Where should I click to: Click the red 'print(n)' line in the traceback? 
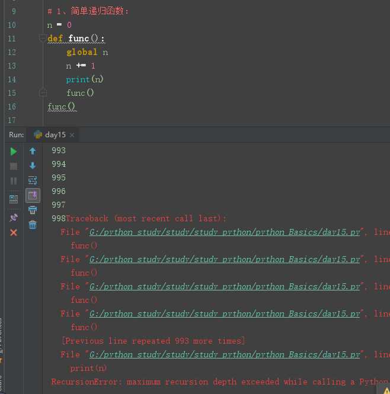pos(88,369)
